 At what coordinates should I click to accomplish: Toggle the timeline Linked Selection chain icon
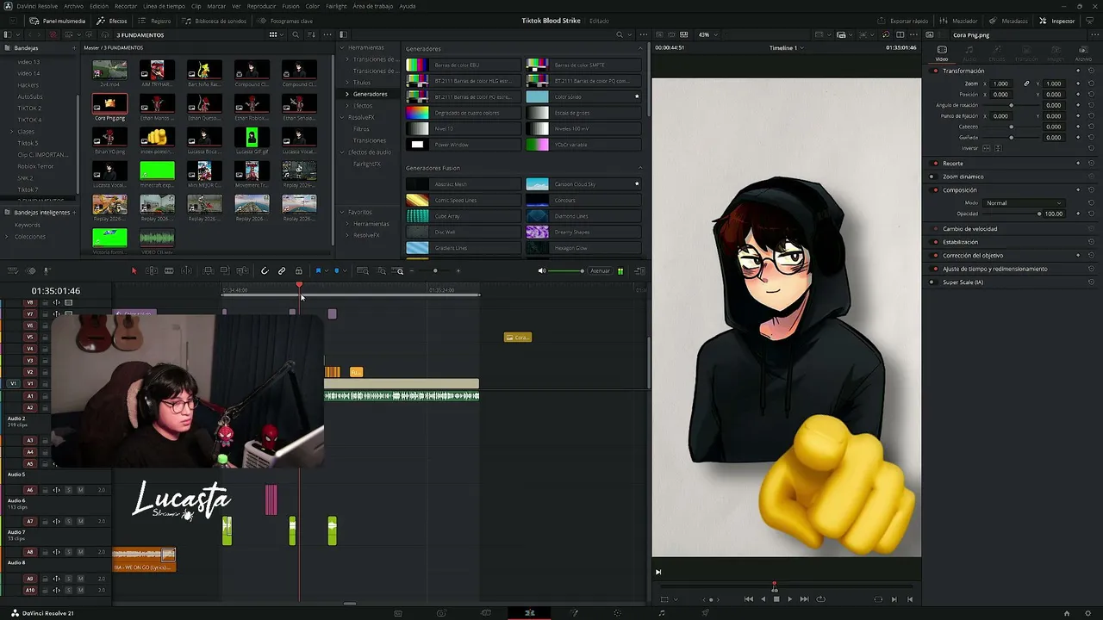pos(282,271)
